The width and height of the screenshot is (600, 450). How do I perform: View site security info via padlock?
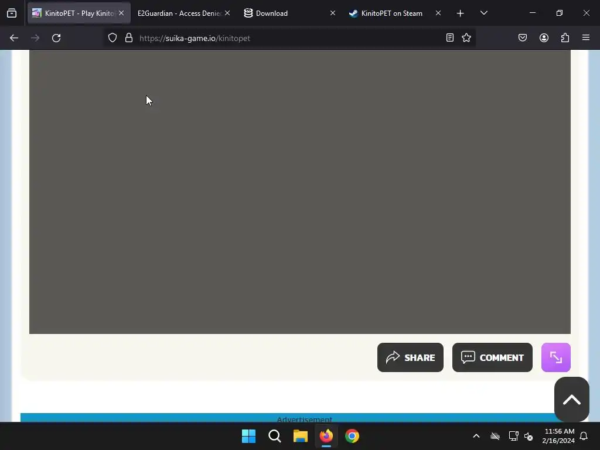coord(129,38)
